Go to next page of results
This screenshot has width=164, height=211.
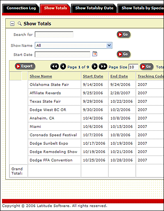[x=95, y=67]
